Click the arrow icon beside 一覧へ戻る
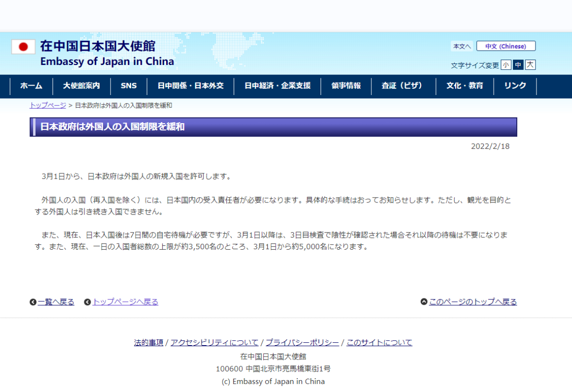The image size is (572, 390). pyautogui.click(x=32, y=301)
